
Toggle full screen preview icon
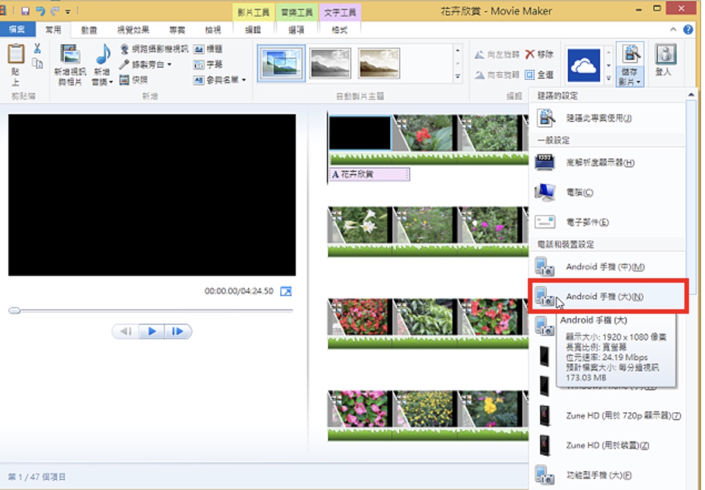tap(286, 291)
